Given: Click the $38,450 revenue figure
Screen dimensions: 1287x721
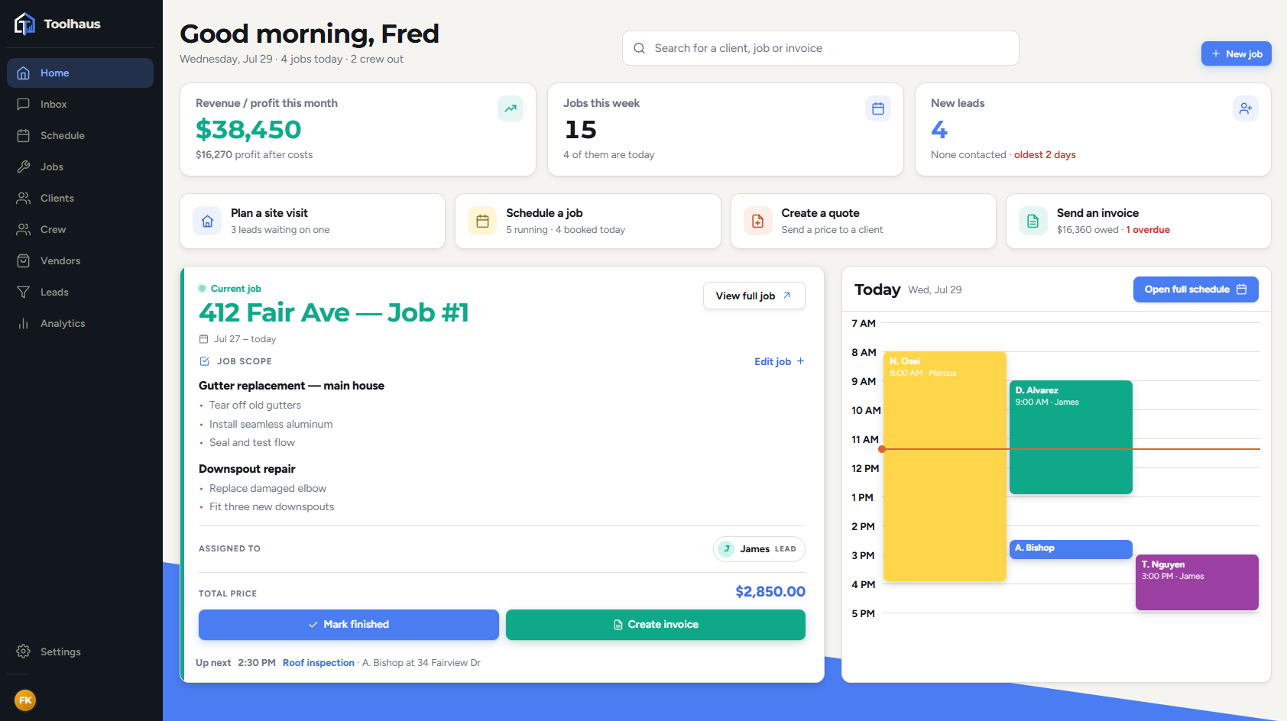Looking at the screenshot, I should pos(248,130).
